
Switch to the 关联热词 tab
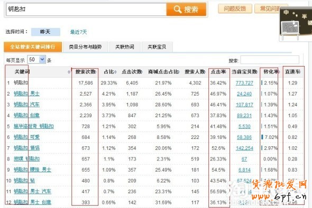(x=125, y=47)
